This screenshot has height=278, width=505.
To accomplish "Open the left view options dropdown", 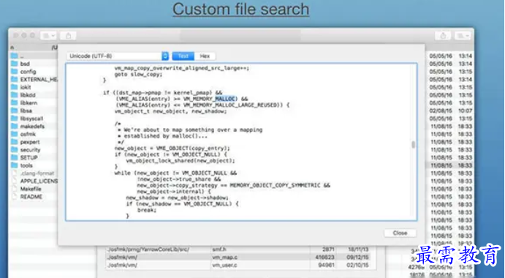I will (x=48, y=35).
